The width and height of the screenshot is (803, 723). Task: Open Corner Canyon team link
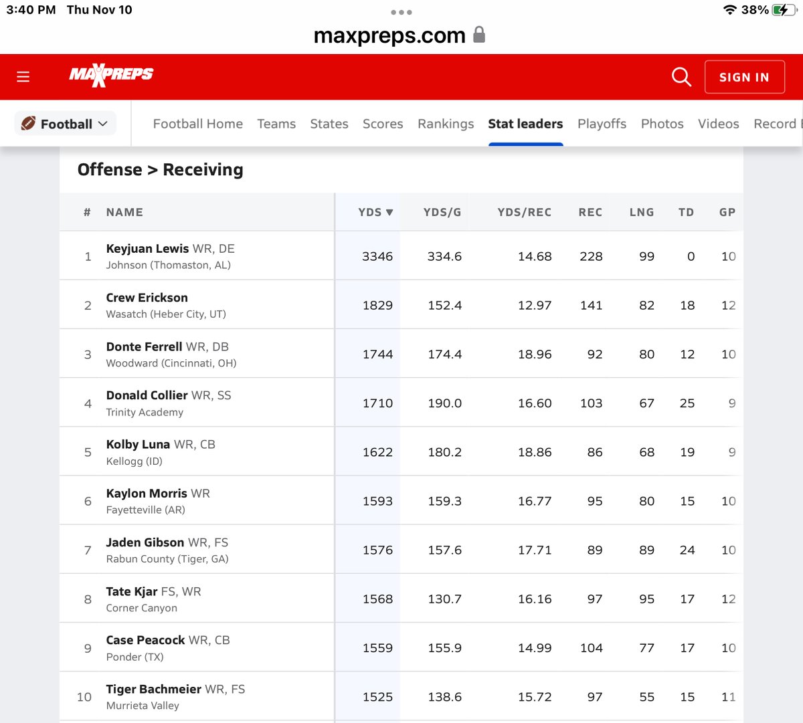[141, 608]
